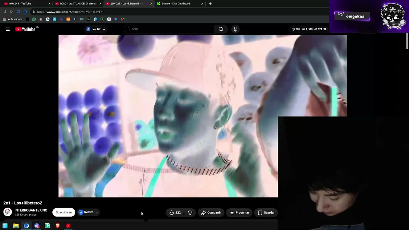Click the 1.68 K suscriptores text
The image size is (409, 230).
point(25,215)
